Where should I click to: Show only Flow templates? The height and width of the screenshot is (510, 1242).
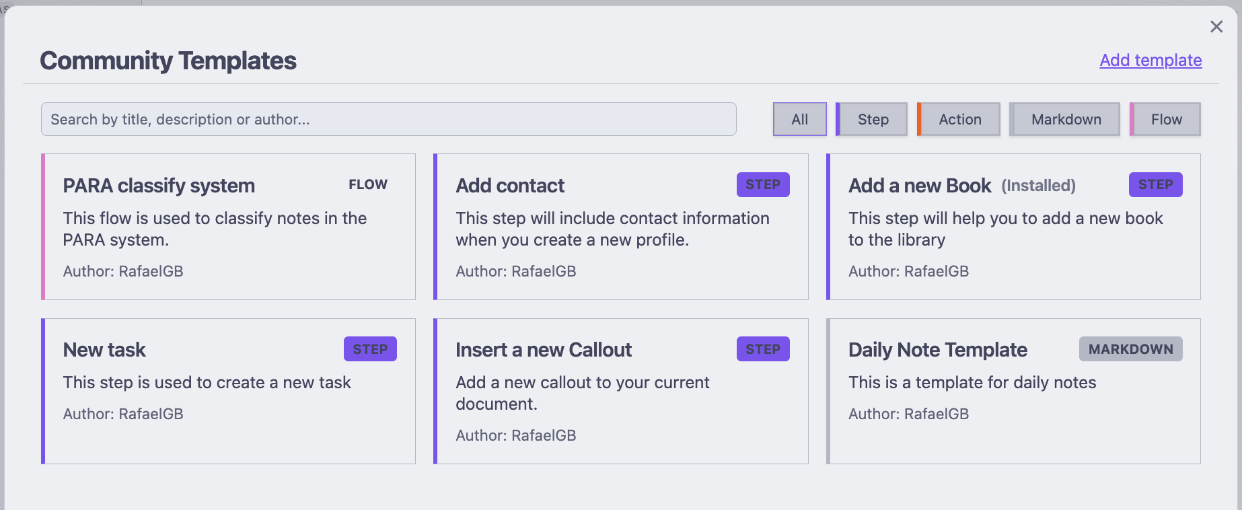pos(1165,119)
